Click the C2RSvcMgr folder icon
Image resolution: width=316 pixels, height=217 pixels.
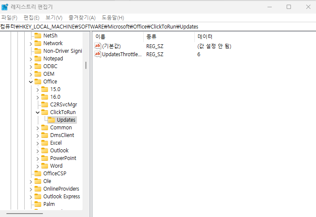45,105
